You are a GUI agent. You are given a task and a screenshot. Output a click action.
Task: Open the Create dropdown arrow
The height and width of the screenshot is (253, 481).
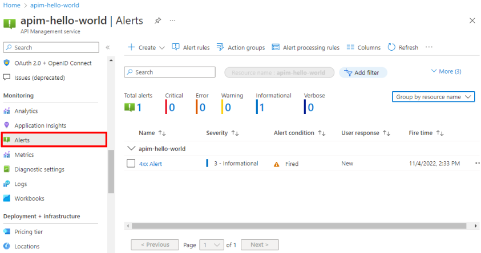click(x=162, y=47)
